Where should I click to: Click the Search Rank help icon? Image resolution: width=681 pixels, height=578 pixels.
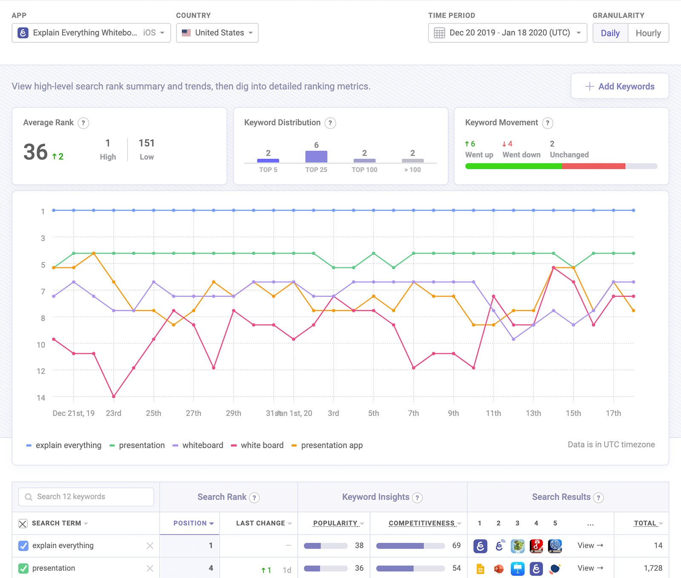click(255, 498)
